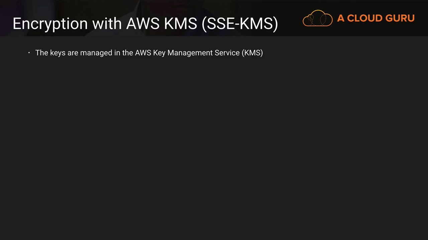
Task: Click the word "managed" in the bullet text
Action: click(96, 53)
